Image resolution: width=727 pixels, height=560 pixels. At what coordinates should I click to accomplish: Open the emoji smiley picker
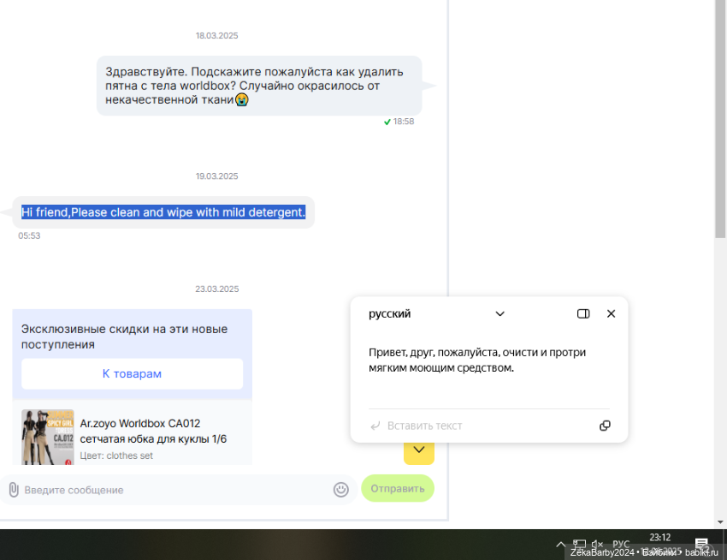tap(341, 490)
